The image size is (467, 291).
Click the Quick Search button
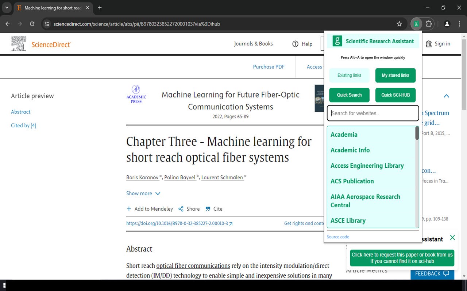click(x=349, y=95)
